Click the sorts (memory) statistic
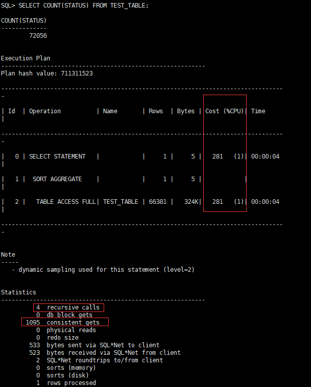This screenshot has width=311, height=387. point(66,368)
